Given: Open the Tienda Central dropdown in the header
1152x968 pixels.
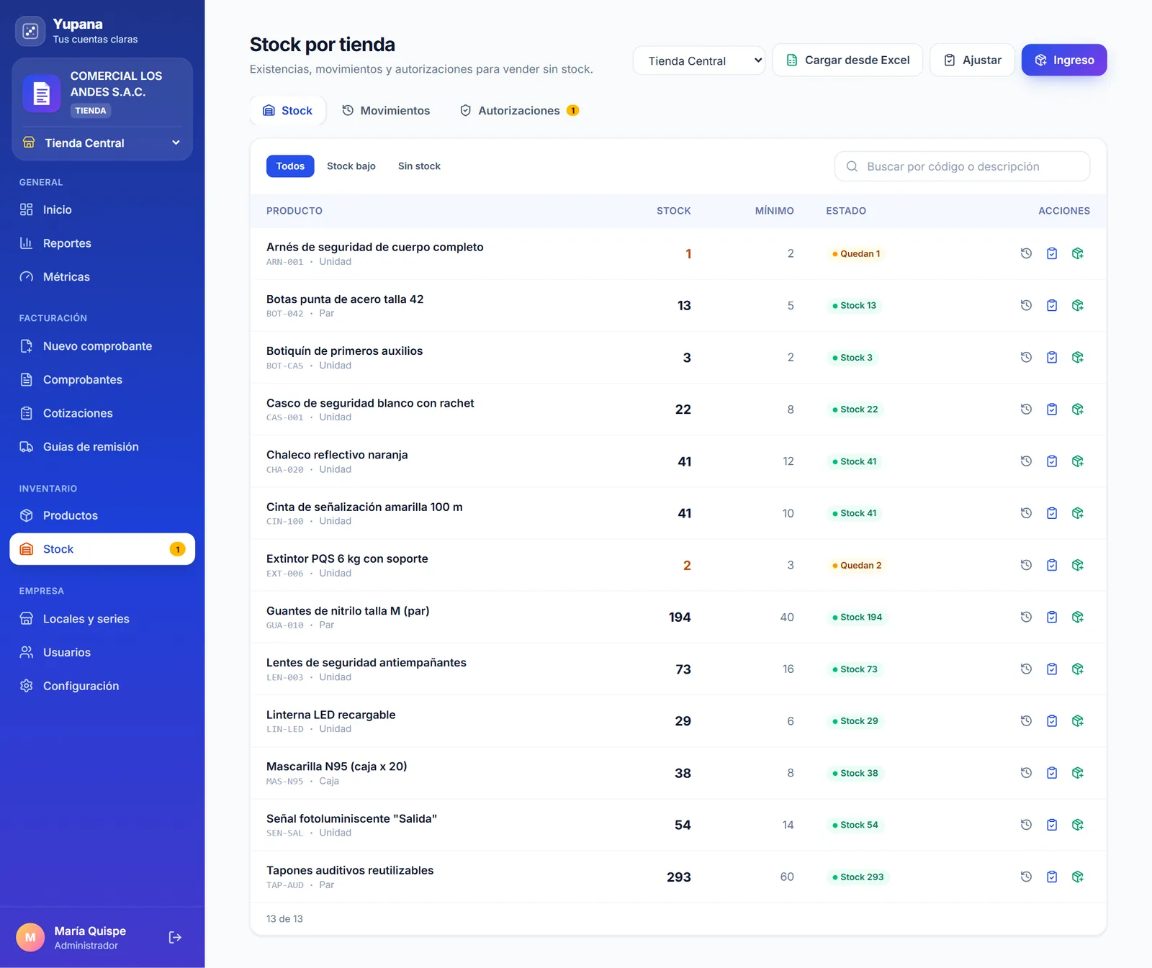Looking at the screenshot, I should click(x=698, y=60).
